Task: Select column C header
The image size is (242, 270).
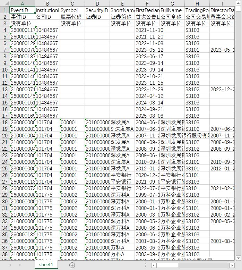Action: coord(72,3)
